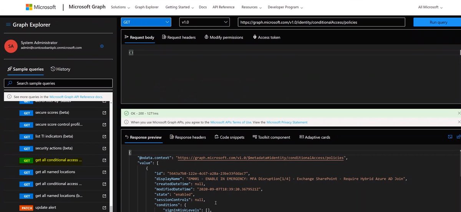Click the info icon on the see more queries banner
The width and height of the screenshot is (461, 212).
tap(9, 97)
